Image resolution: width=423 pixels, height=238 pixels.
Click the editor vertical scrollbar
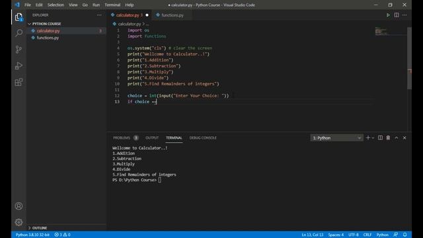[x=410, y=58]
